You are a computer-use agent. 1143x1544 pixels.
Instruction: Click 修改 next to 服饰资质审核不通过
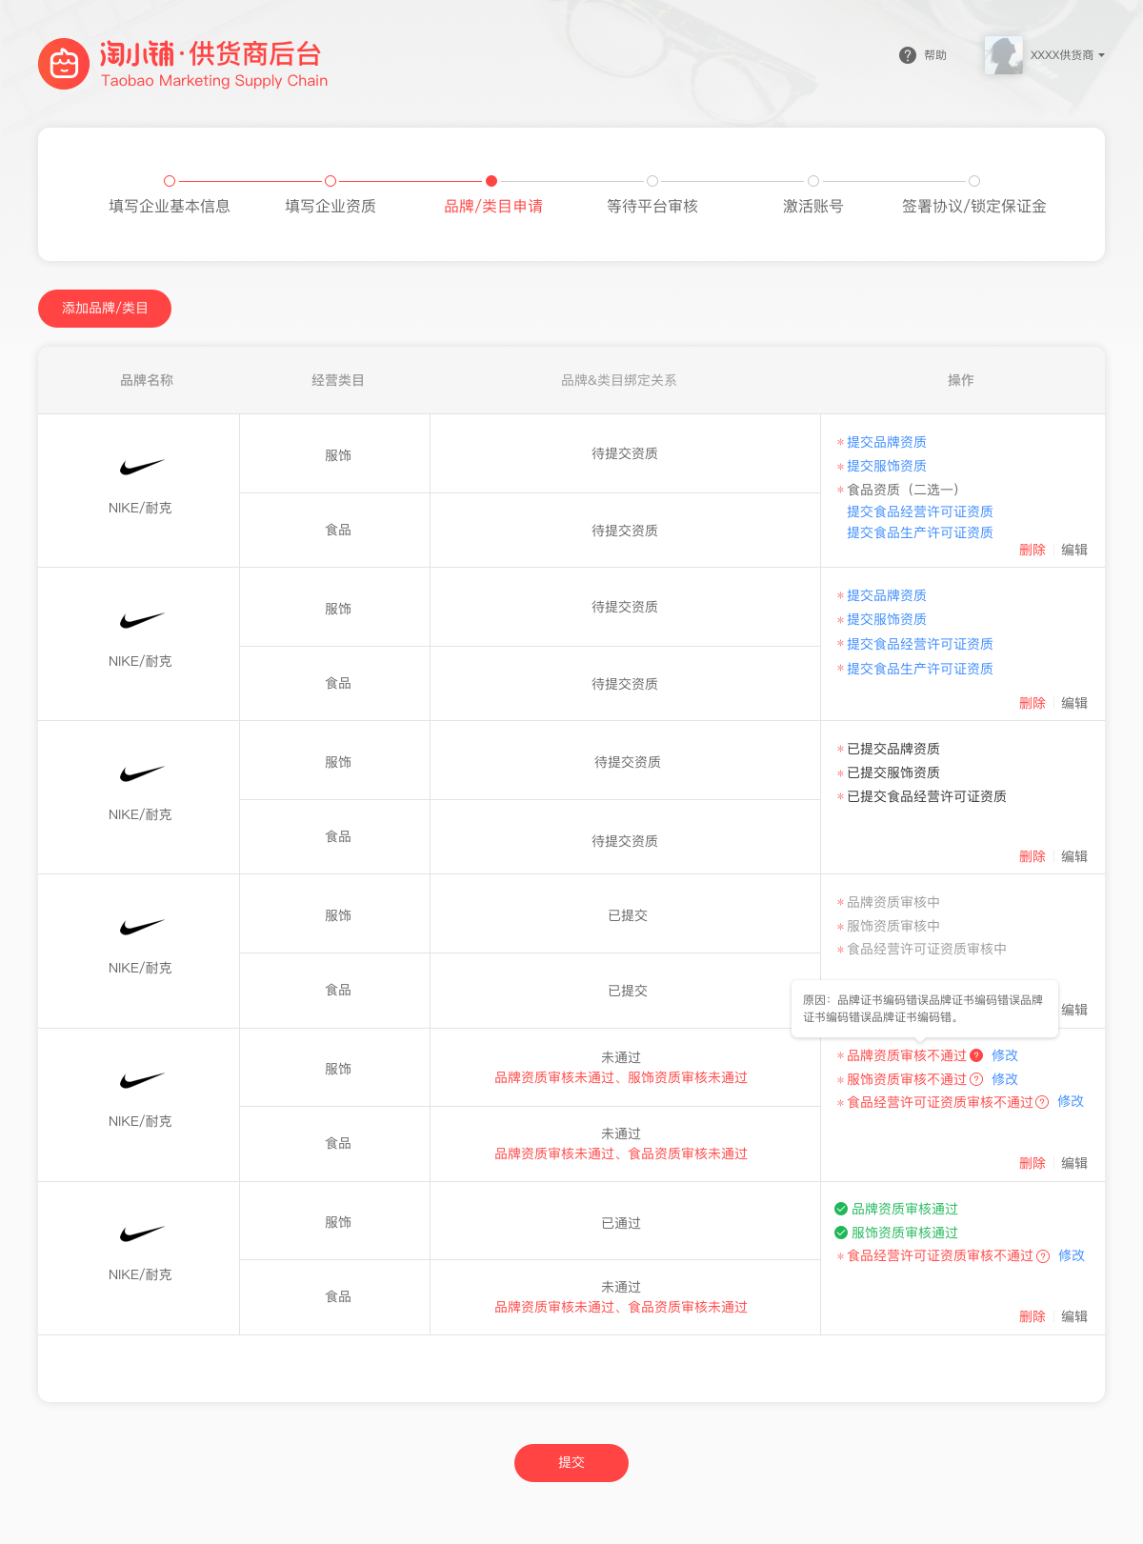(x=1005, y=1079)
